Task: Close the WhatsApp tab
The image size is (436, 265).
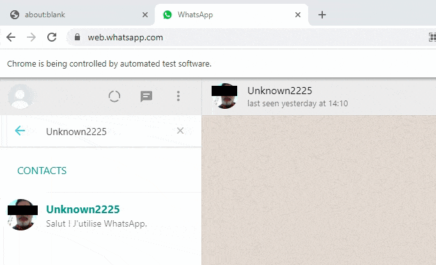Action: [x=297, y=15]
